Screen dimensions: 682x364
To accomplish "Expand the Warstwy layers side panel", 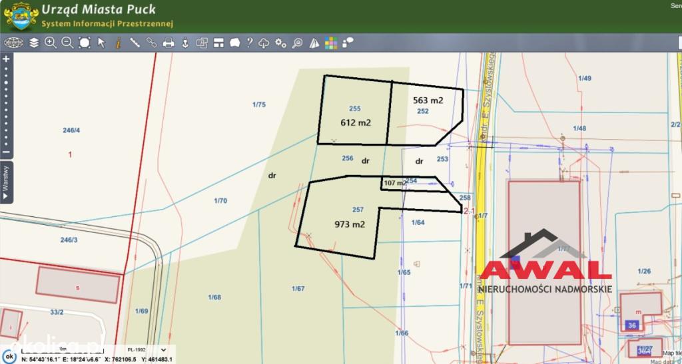I will 5,182.
